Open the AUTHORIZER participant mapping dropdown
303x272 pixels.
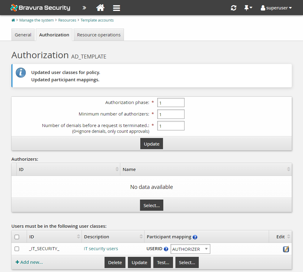click(190, 249)
